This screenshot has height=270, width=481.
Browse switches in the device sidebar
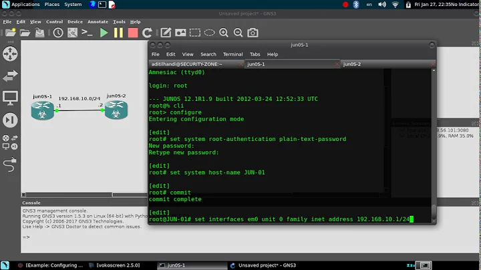(10, 76)
